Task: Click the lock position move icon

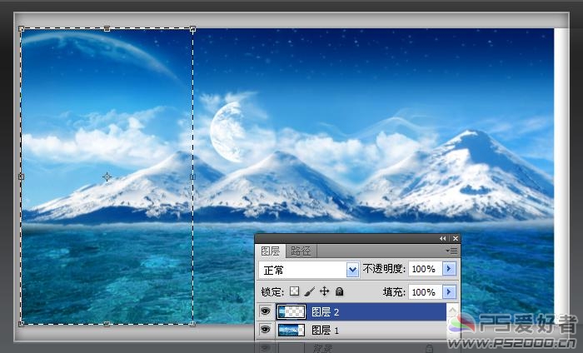Action: [x=325, y=292]
